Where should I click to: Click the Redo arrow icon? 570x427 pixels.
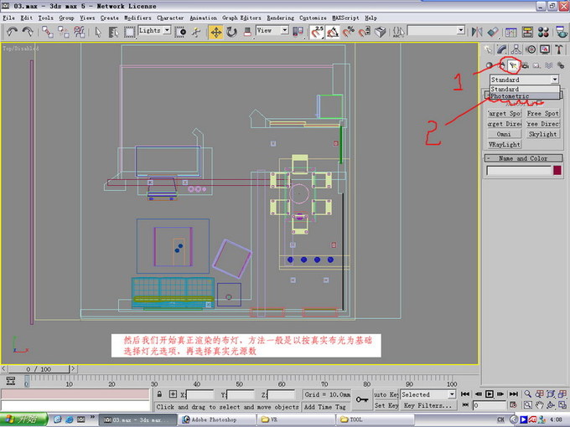click(28, 32)
